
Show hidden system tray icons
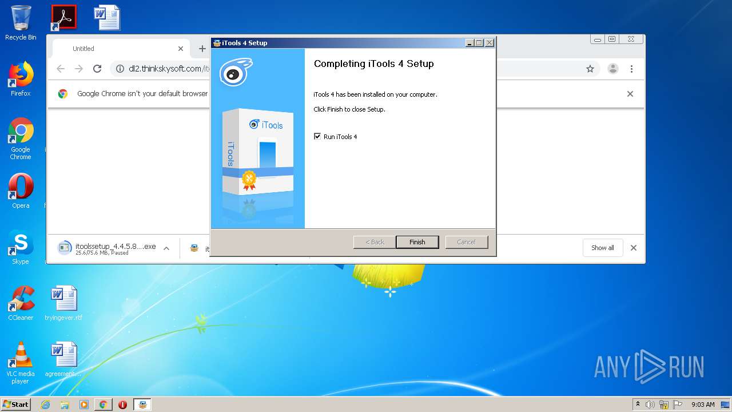[x=638, y=405]
